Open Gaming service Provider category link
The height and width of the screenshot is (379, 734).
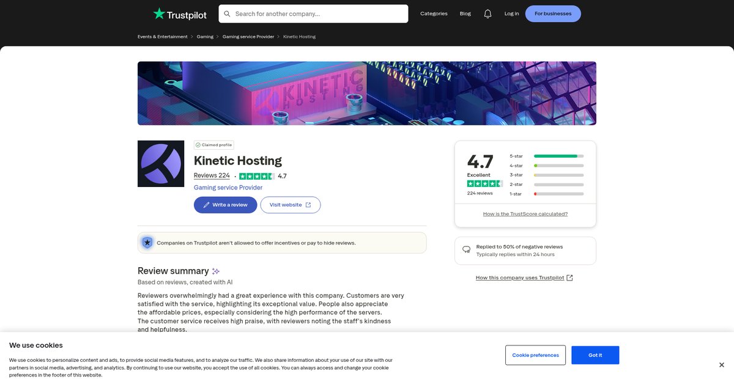228,188
